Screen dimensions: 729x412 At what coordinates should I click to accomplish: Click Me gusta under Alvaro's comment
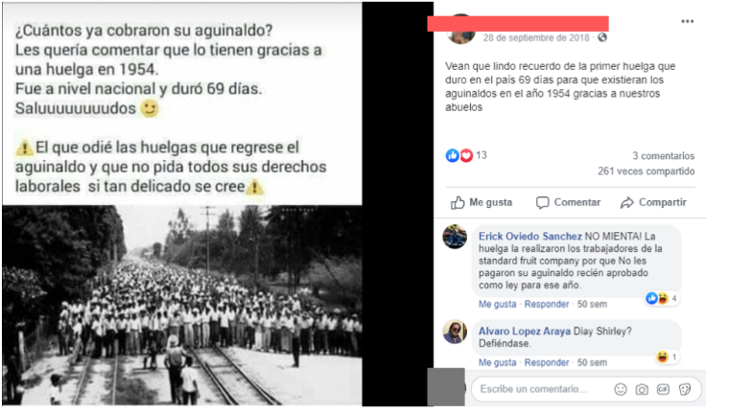point(497,363)
